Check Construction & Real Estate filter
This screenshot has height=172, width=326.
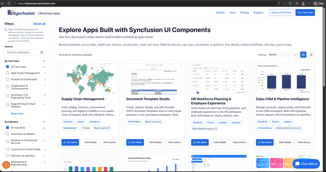pos(8,149)
